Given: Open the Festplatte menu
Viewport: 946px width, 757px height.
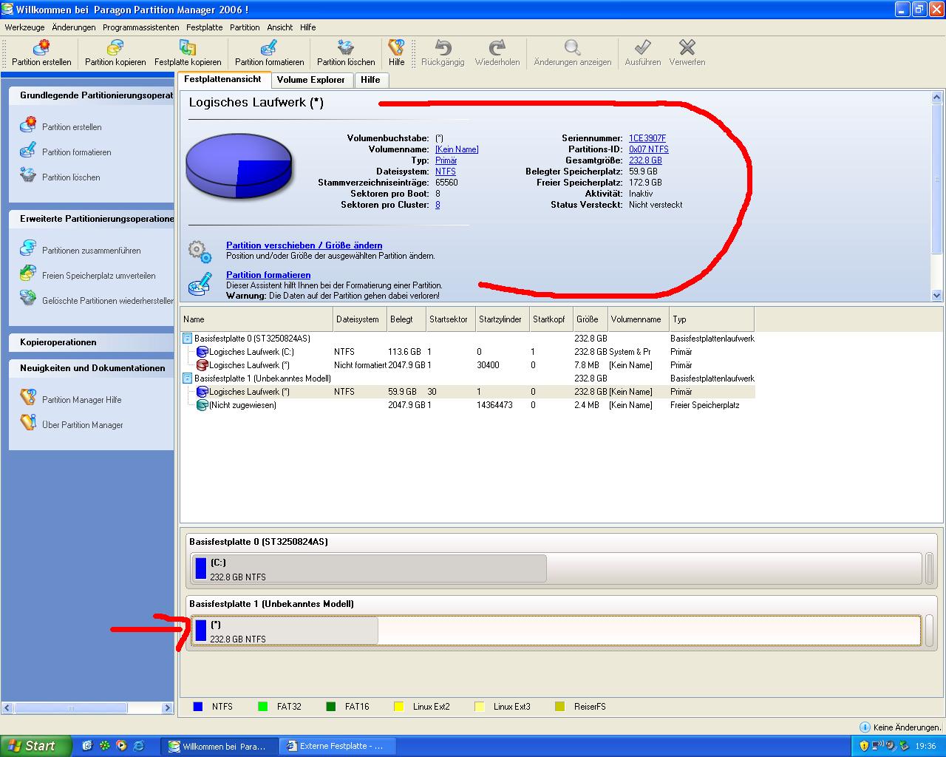Looking at the screenshot, I should 204,27.
